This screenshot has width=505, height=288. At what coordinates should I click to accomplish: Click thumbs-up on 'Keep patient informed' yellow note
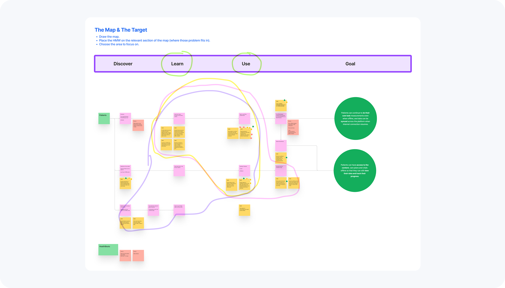[287, 181]
